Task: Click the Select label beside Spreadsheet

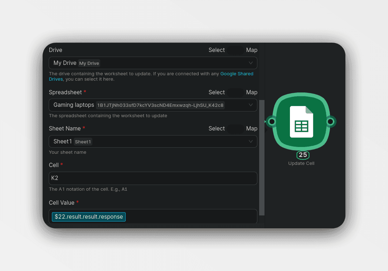Action: 217,92
